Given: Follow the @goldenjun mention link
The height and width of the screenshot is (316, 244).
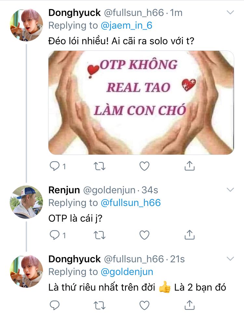Looking at the screenshot, I should tap(127, 272).
